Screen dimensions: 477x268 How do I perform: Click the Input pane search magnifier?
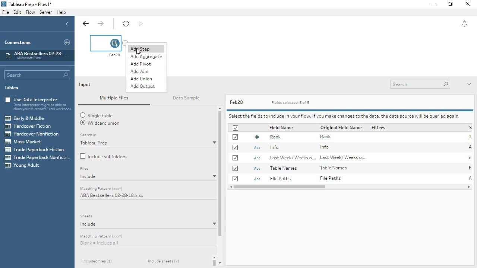coord(446,84)
